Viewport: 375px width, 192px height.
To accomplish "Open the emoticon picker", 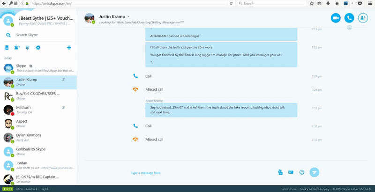I will click(x=302, y=172).
